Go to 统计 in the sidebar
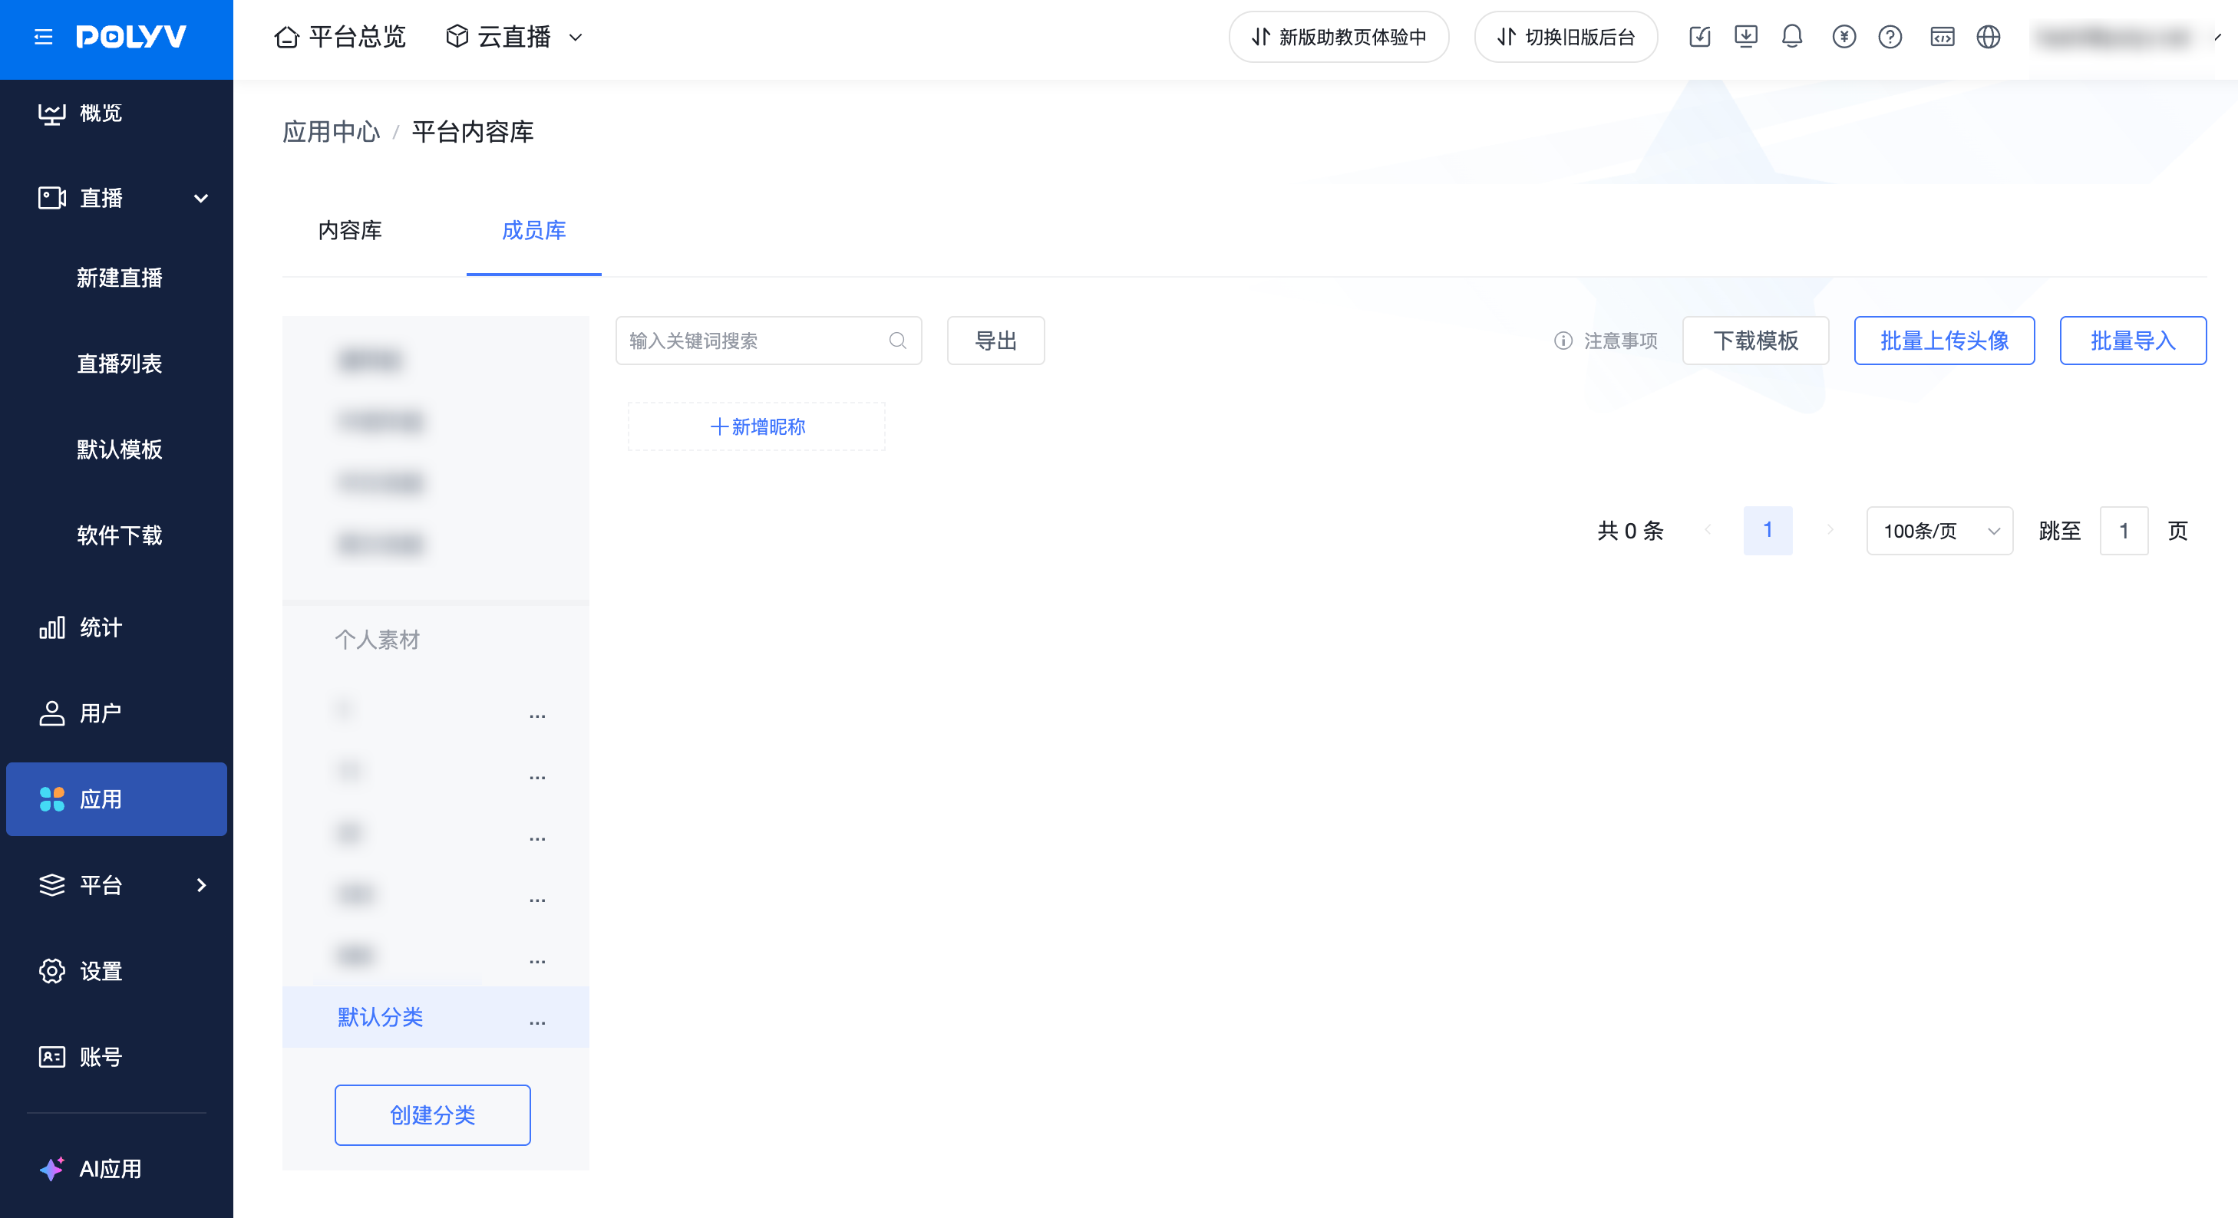2238x1218 pixels. coord(117,627)
